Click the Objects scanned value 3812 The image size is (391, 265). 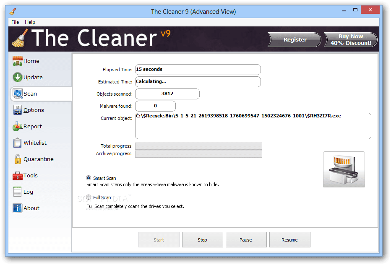pyautogui.click(x=167, y=94)
